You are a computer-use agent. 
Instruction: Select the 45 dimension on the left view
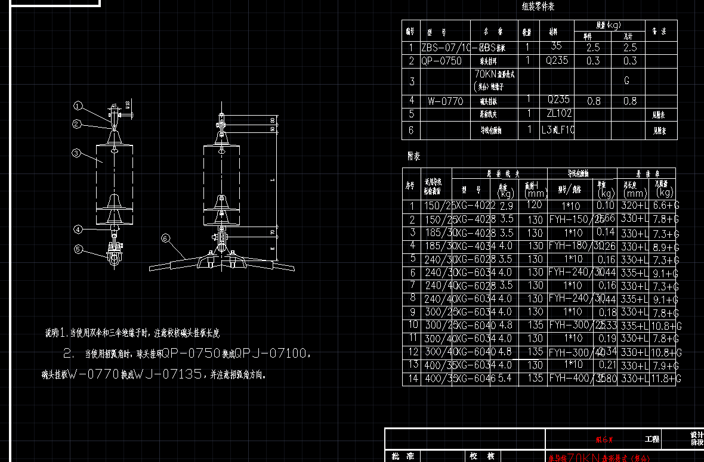(x=114, y=105)
